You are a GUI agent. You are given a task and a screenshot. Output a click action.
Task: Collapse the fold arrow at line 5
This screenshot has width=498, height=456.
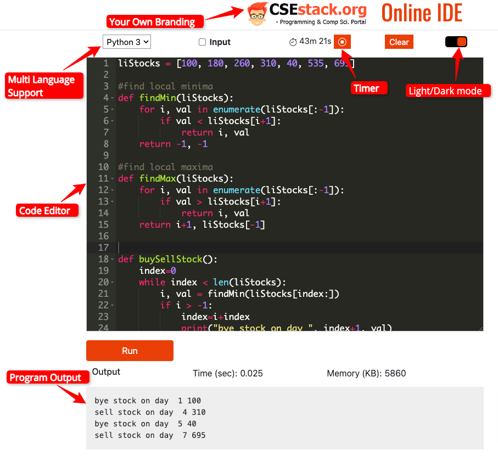pyautogui.click(x=113, y=110)
